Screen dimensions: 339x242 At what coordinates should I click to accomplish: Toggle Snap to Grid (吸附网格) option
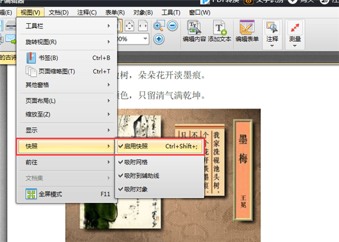pos(159,162)
